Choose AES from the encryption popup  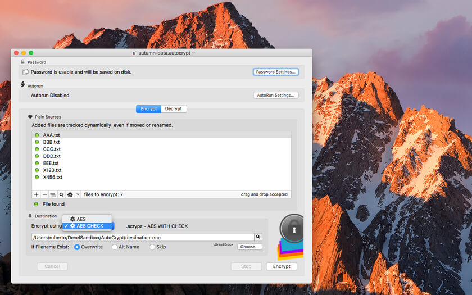(81, 219)
